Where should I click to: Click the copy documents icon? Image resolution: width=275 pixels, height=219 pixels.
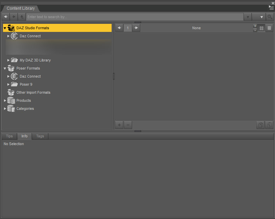click(261, 125)
